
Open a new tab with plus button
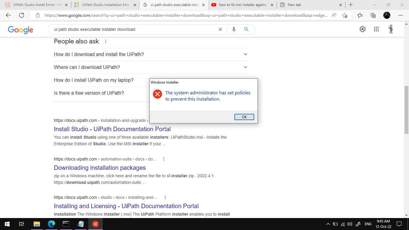click(351, 5)
